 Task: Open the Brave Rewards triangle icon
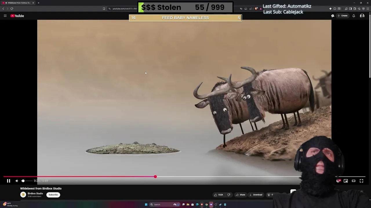click(x=260, y=9)
